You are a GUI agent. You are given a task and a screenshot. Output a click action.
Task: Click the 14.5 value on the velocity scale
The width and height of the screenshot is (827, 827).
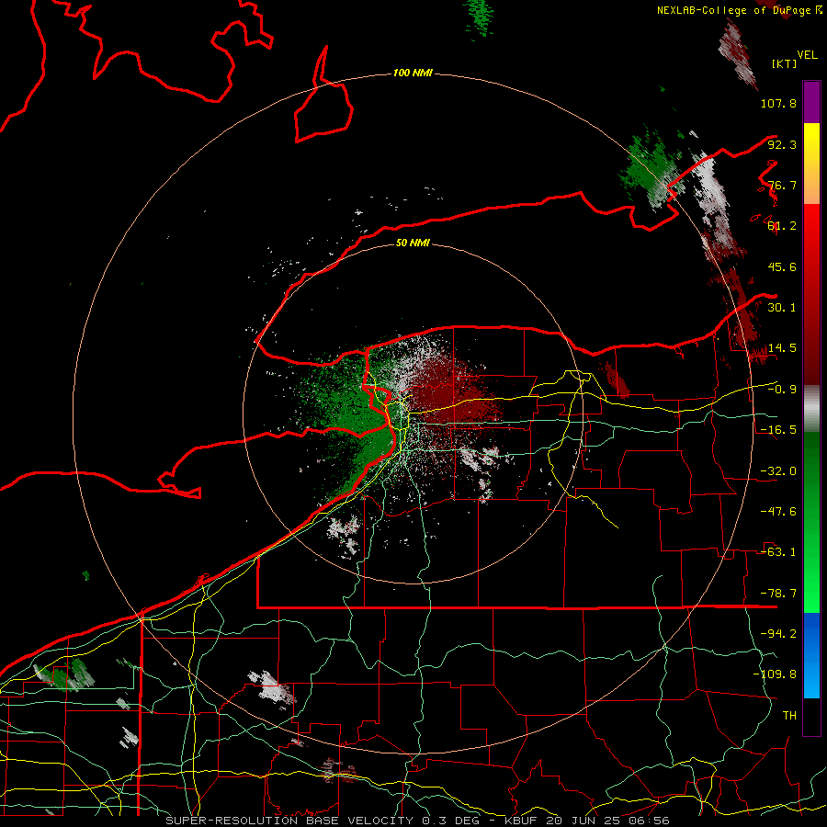(x=782, y=348)
